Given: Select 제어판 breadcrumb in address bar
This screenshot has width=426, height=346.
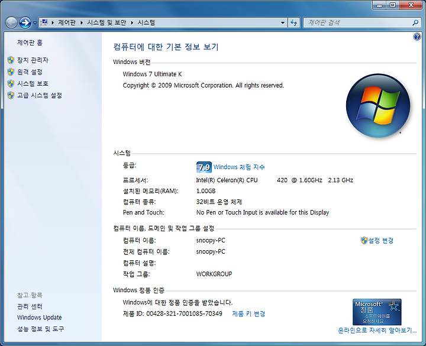Looking at the screenshot, I should pos(67,22).
